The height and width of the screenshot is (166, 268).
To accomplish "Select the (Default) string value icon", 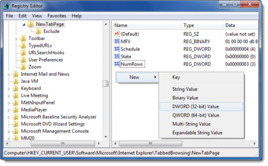I will point(117,34).
